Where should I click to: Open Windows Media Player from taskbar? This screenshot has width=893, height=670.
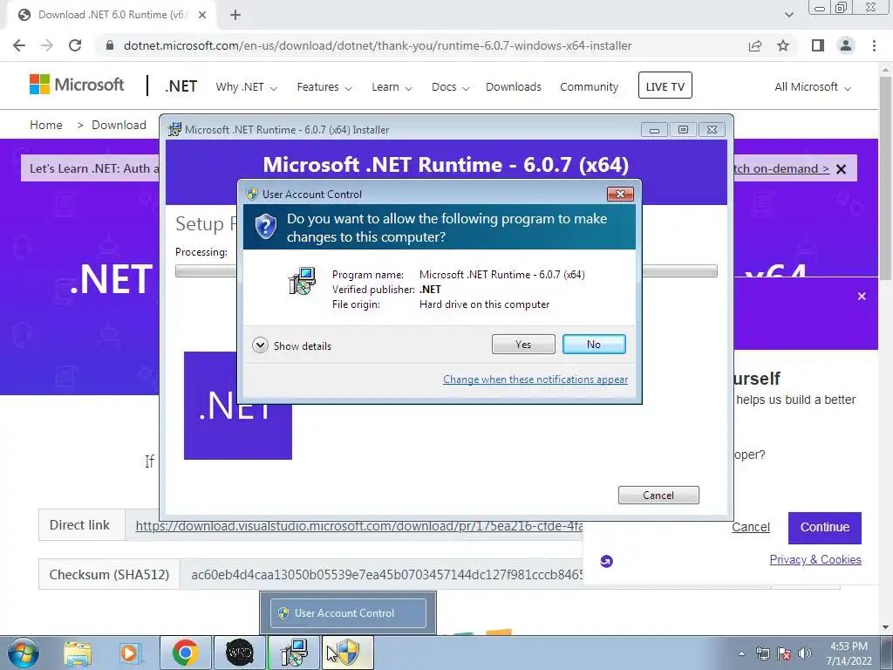pos(130,653)
